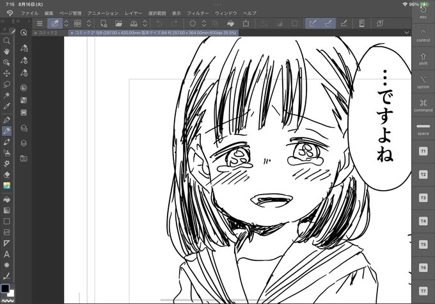Toggle the command modifier key
Viewport: 435px width, 304px height.
pyautogui.click(x=423, y=106)
